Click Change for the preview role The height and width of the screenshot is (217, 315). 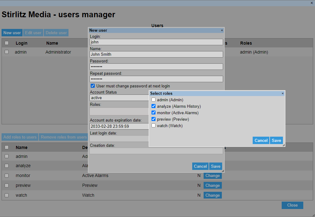213,185
